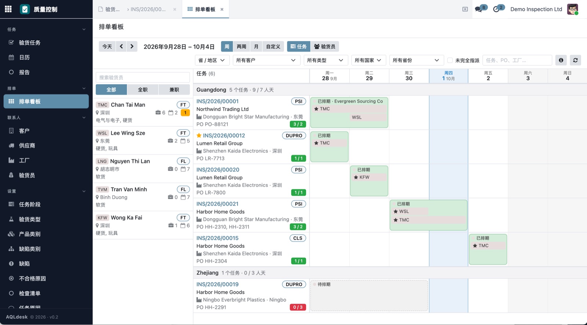Screen dimensions: 587x325
Task: Open the 省 / 地区 grouping dropdown
Action: [x=212, y=60]
